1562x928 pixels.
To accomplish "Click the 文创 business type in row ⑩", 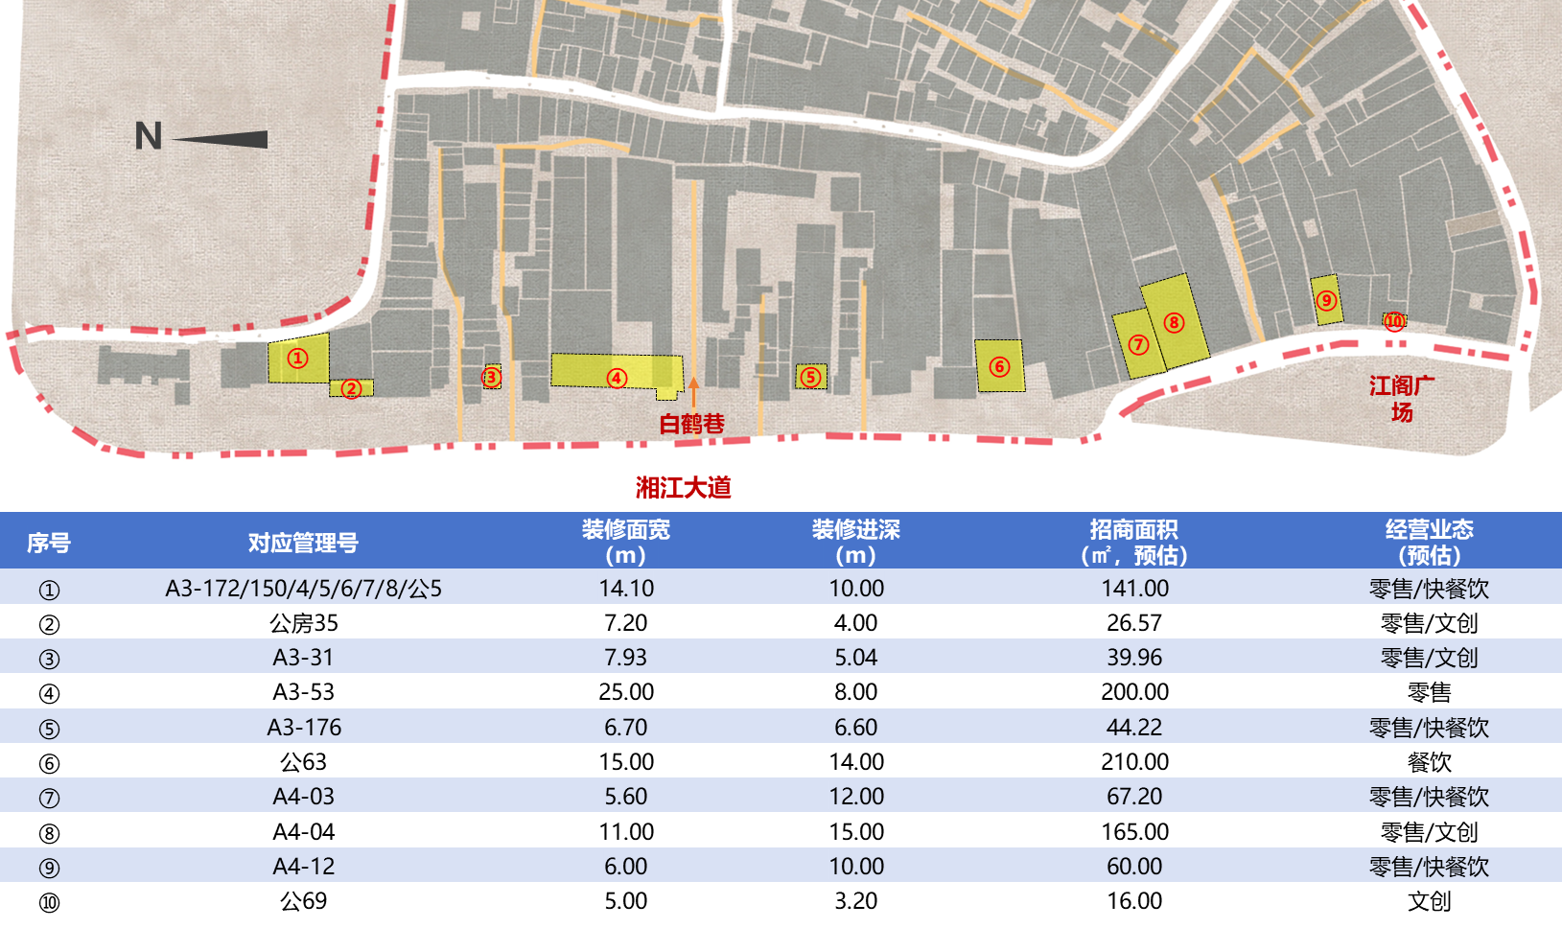I will tap(1429, 901).
